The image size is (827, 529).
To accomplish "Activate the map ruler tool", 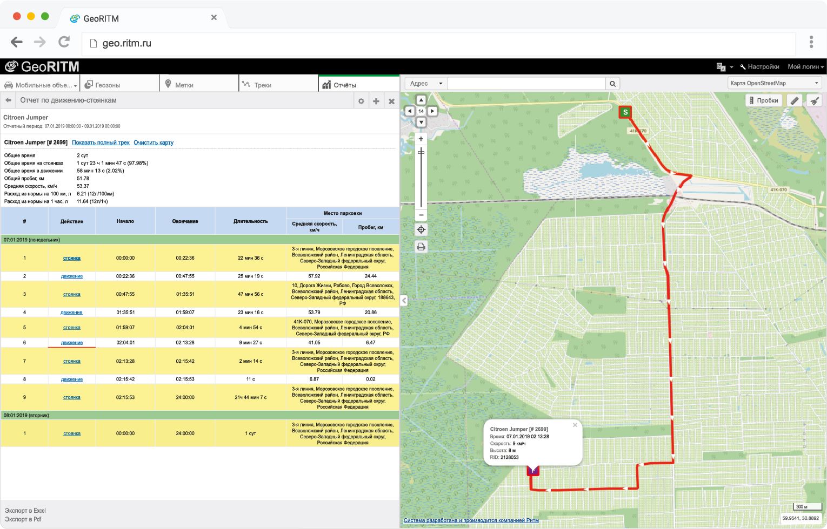I will 795,100.
